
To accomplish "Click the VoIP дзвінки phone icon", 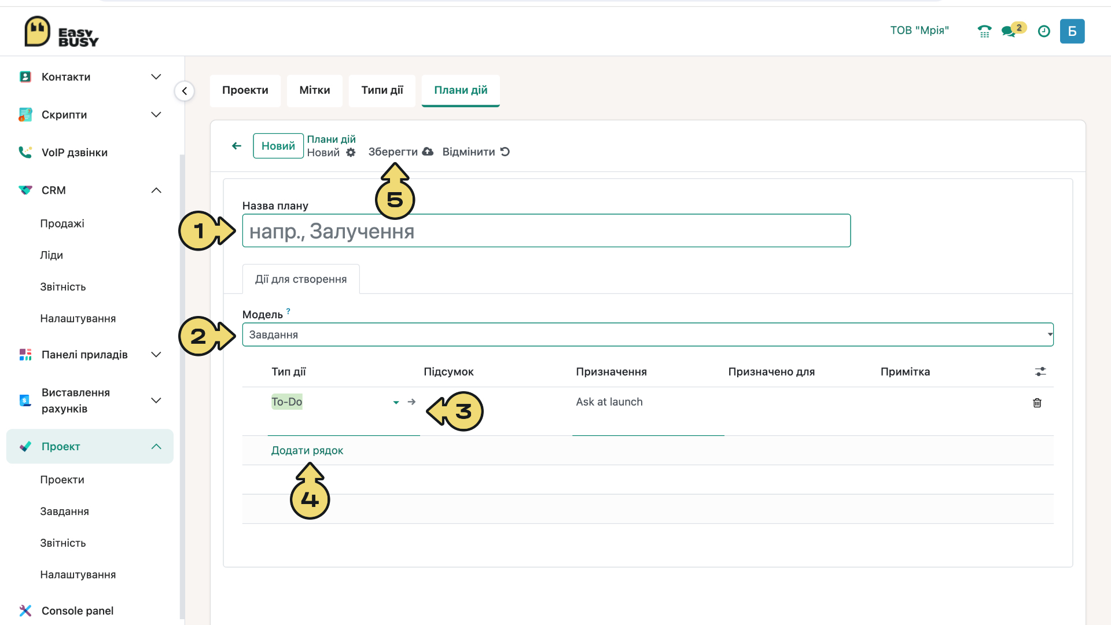I will click(x=25, y=152).
